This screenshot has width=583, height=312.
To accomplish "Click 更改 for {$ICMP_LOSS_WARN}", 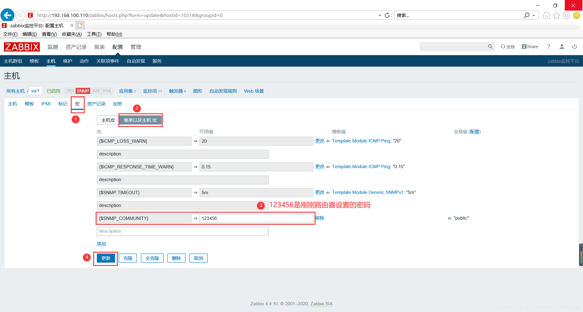I will pos(320,141).
